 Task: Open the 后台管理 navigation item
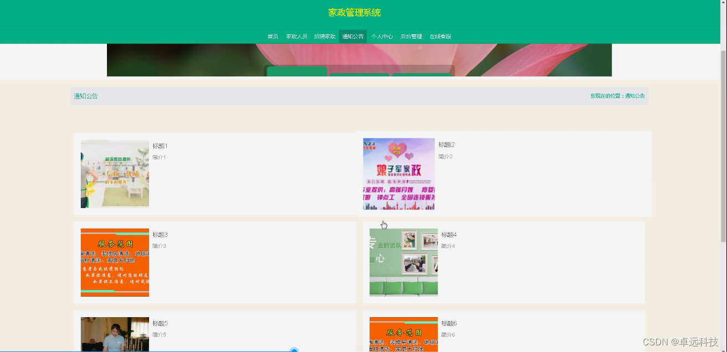pos(411,36)
